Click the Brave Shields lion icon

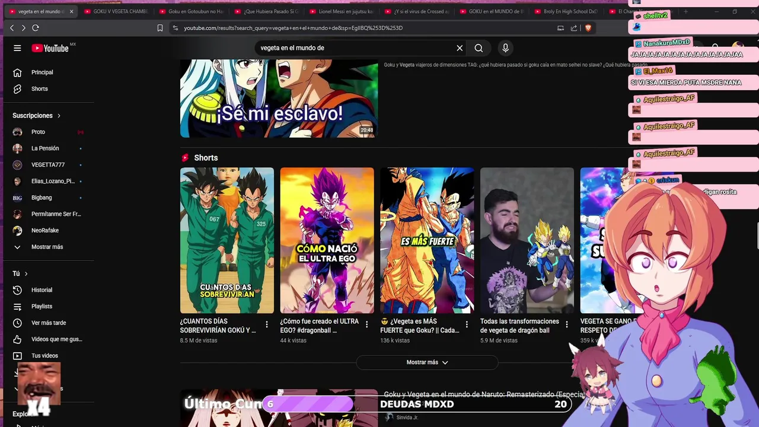[x=588, y=28]
